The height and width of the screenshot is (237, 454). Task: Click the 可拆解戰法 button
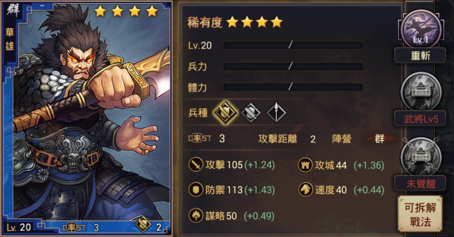click(x=420, y=214)
